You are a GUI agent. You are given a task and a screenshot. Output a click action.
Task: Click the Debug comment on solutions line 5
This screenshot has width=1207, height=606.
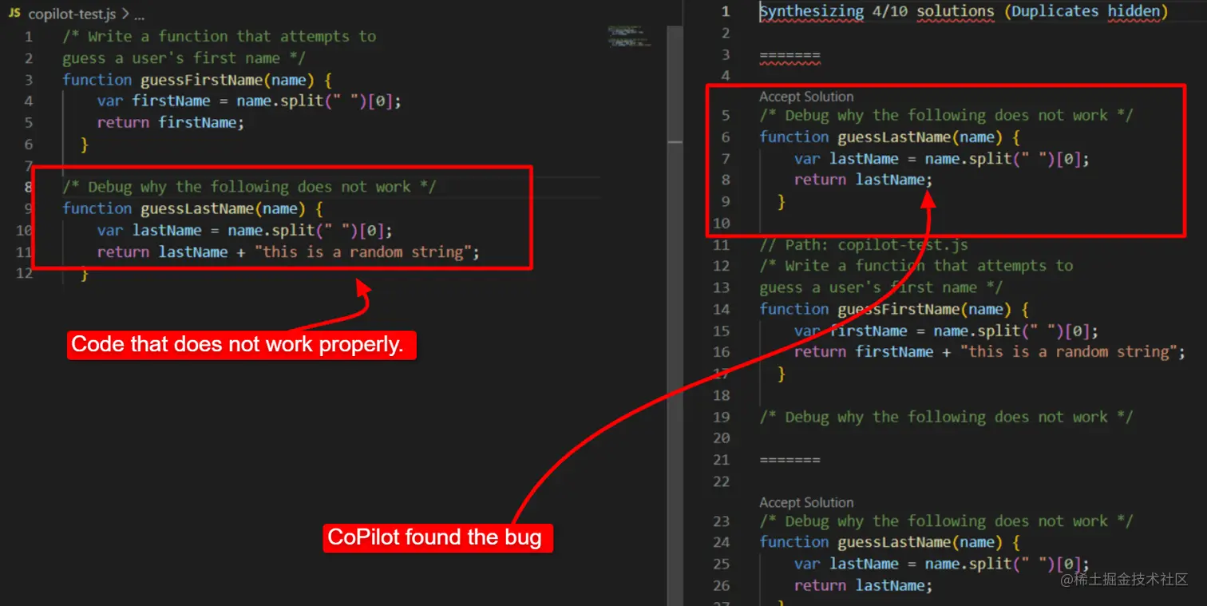click(946, 115)
